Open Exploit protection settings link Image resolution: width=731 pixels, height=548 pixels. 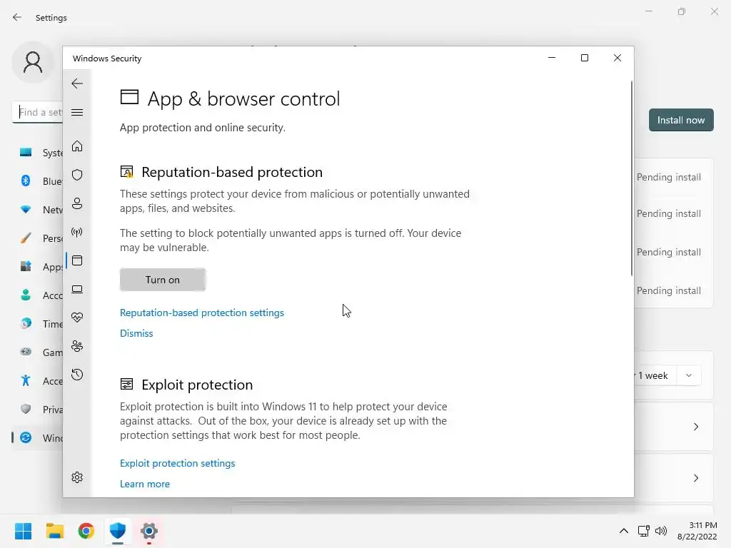click(x=177, y=463)
